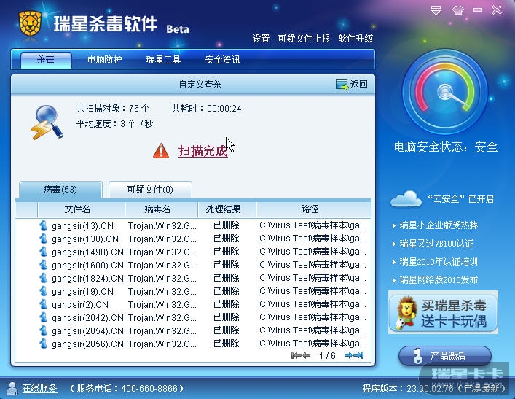
Task: Open the 瑞星工具 tab
Action: pyautogui.click(x=163, y=60)
